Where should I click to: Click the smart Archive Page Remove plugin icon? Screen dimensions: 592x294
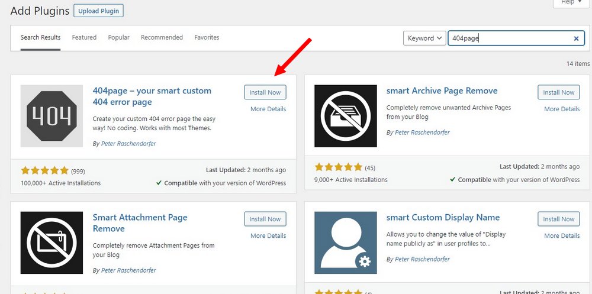(346, 116)
